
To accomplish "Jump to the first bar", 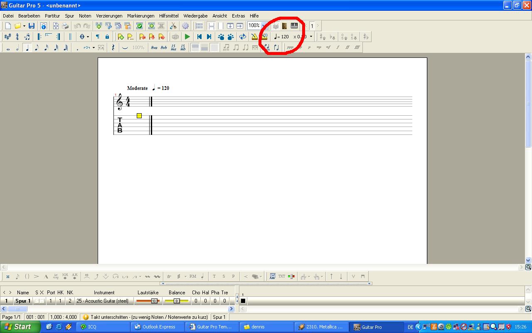I will (x=199, y=37).
